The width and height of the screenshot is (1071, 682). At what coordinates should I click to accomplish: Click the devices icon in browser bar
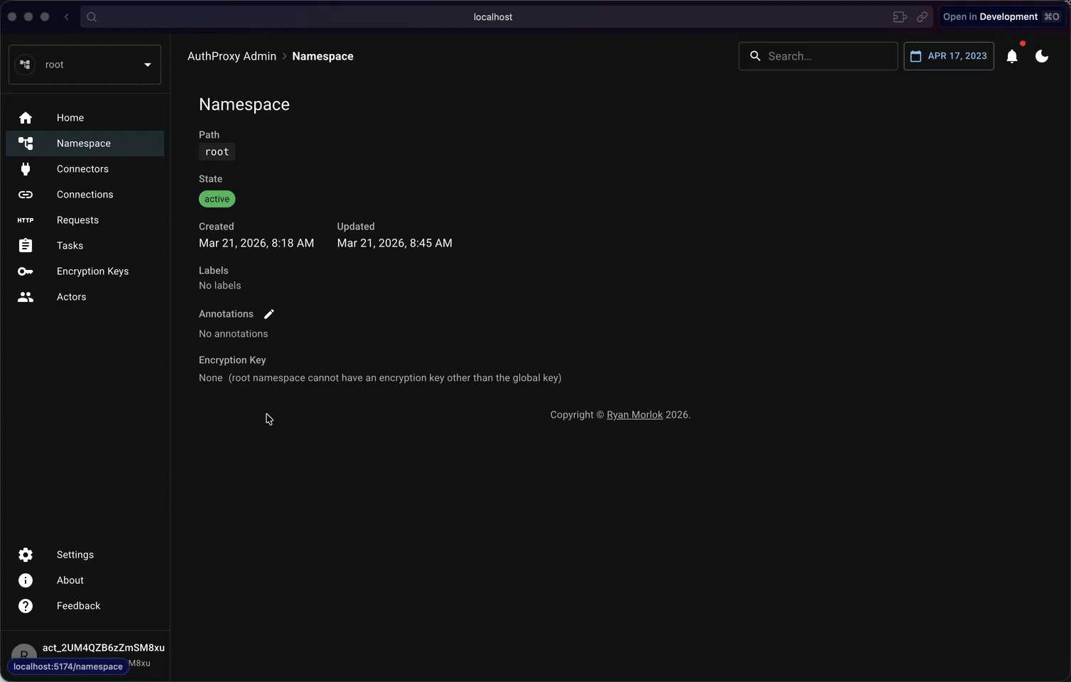point(900,17)
